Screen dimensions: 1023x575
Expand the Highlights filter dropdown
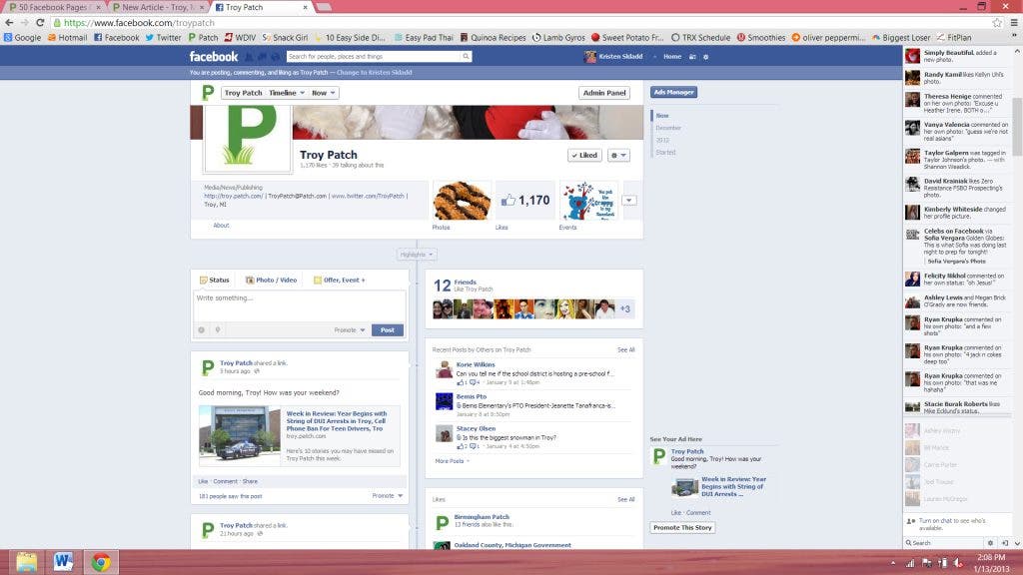417,255
